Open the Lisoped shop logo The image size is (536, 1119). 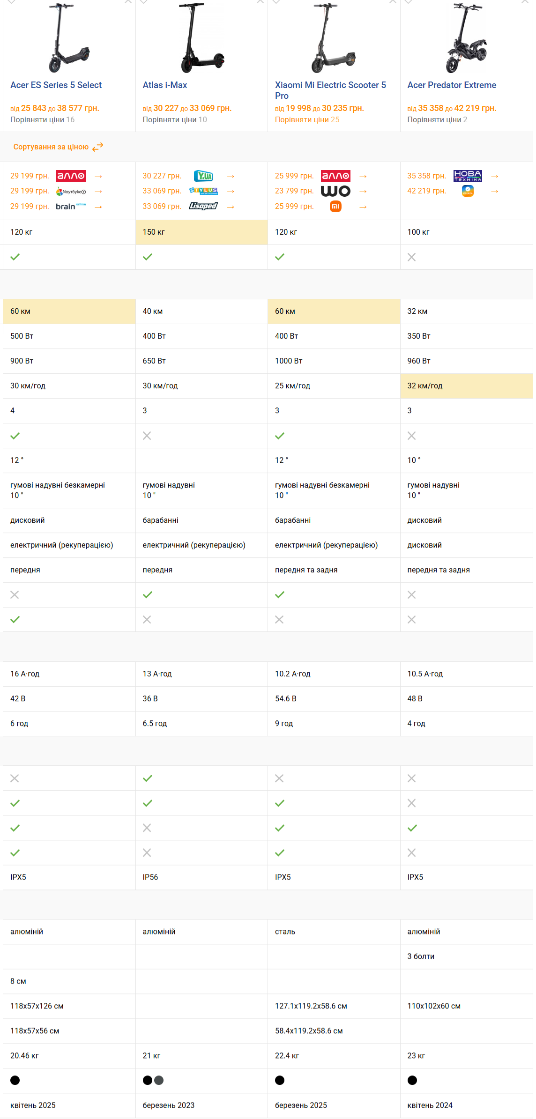pos(203,206)
